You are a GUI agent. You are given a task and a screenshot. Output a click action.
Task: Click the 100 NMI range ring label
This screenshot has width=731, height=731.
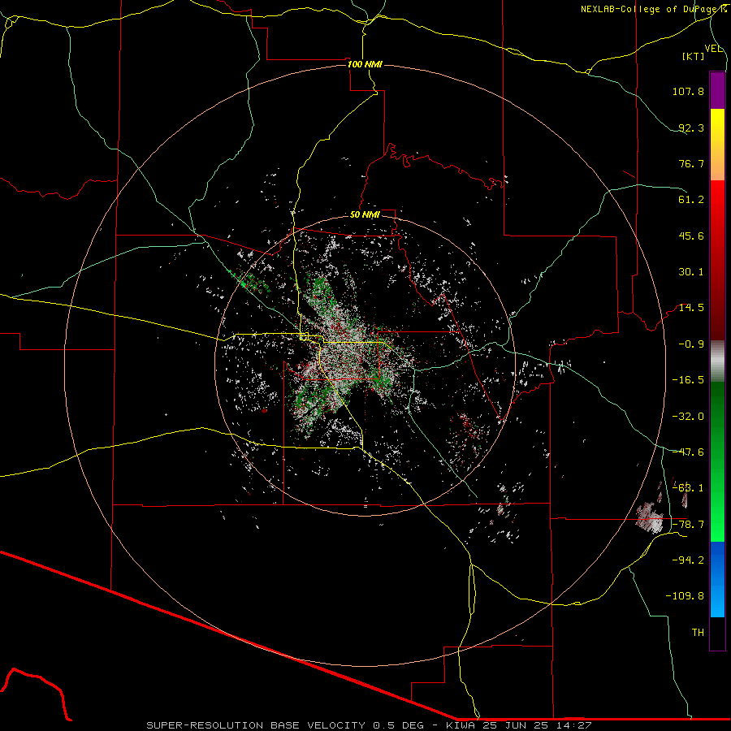coord(365,64)
